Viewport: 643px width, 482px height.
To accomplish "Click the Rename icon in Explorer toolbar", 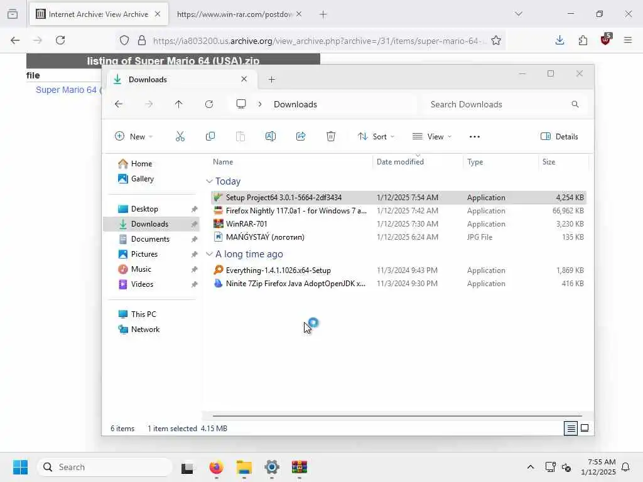I will click(271, 136).
